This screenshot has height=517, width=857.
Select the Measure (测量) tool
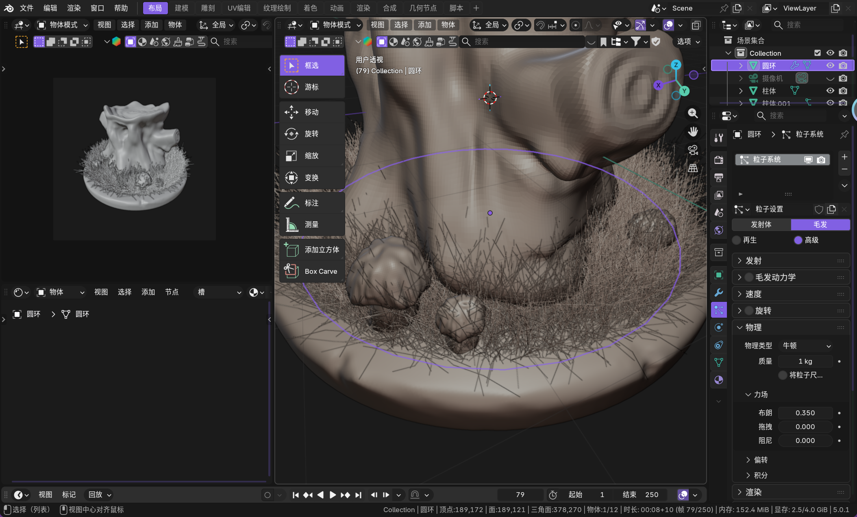pos(312,225)
